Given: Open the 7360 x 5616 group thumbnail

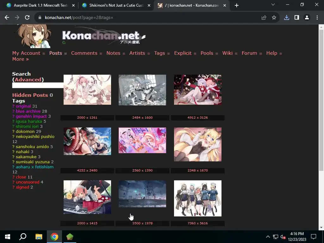Looking at the screenshot, I should (198, 198).
